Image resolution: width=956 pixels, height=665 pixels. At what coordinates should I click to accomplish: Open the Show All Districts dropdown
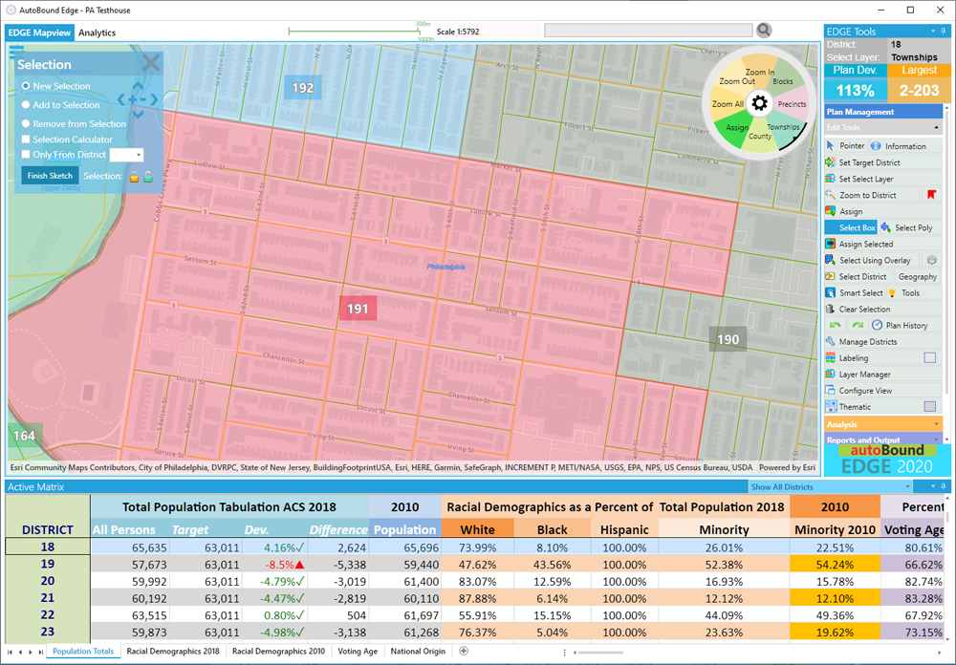830,487
